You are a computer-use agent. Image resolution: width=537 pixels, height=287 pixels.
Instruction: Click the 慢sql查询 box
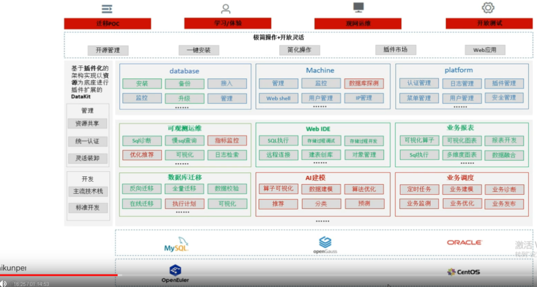184,141
